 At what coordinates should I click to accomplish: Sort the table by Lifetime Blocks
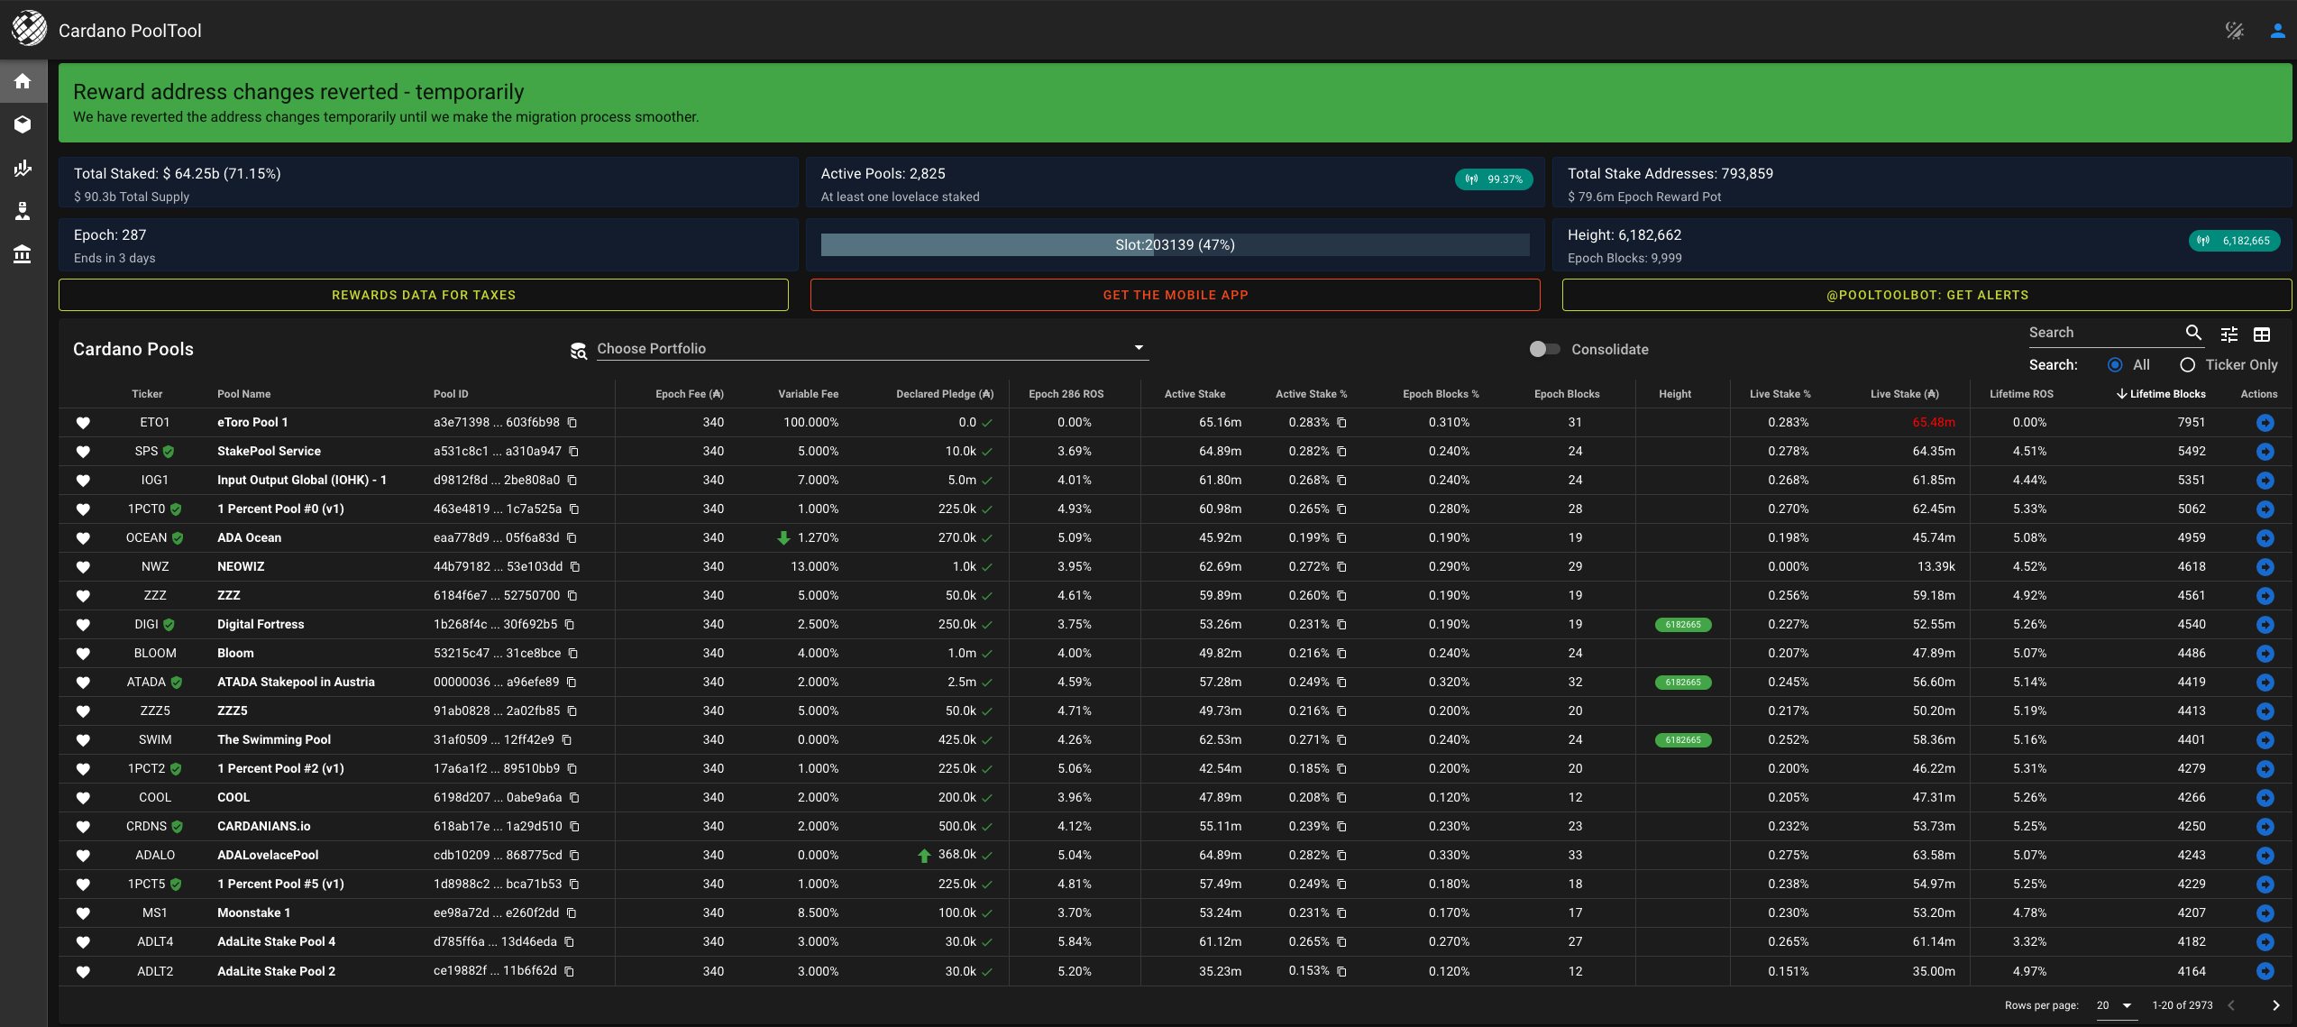click(2161, 394)
